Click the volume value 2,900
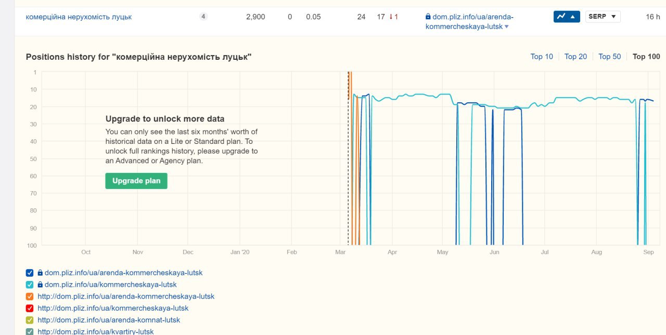 click(255, 17)
